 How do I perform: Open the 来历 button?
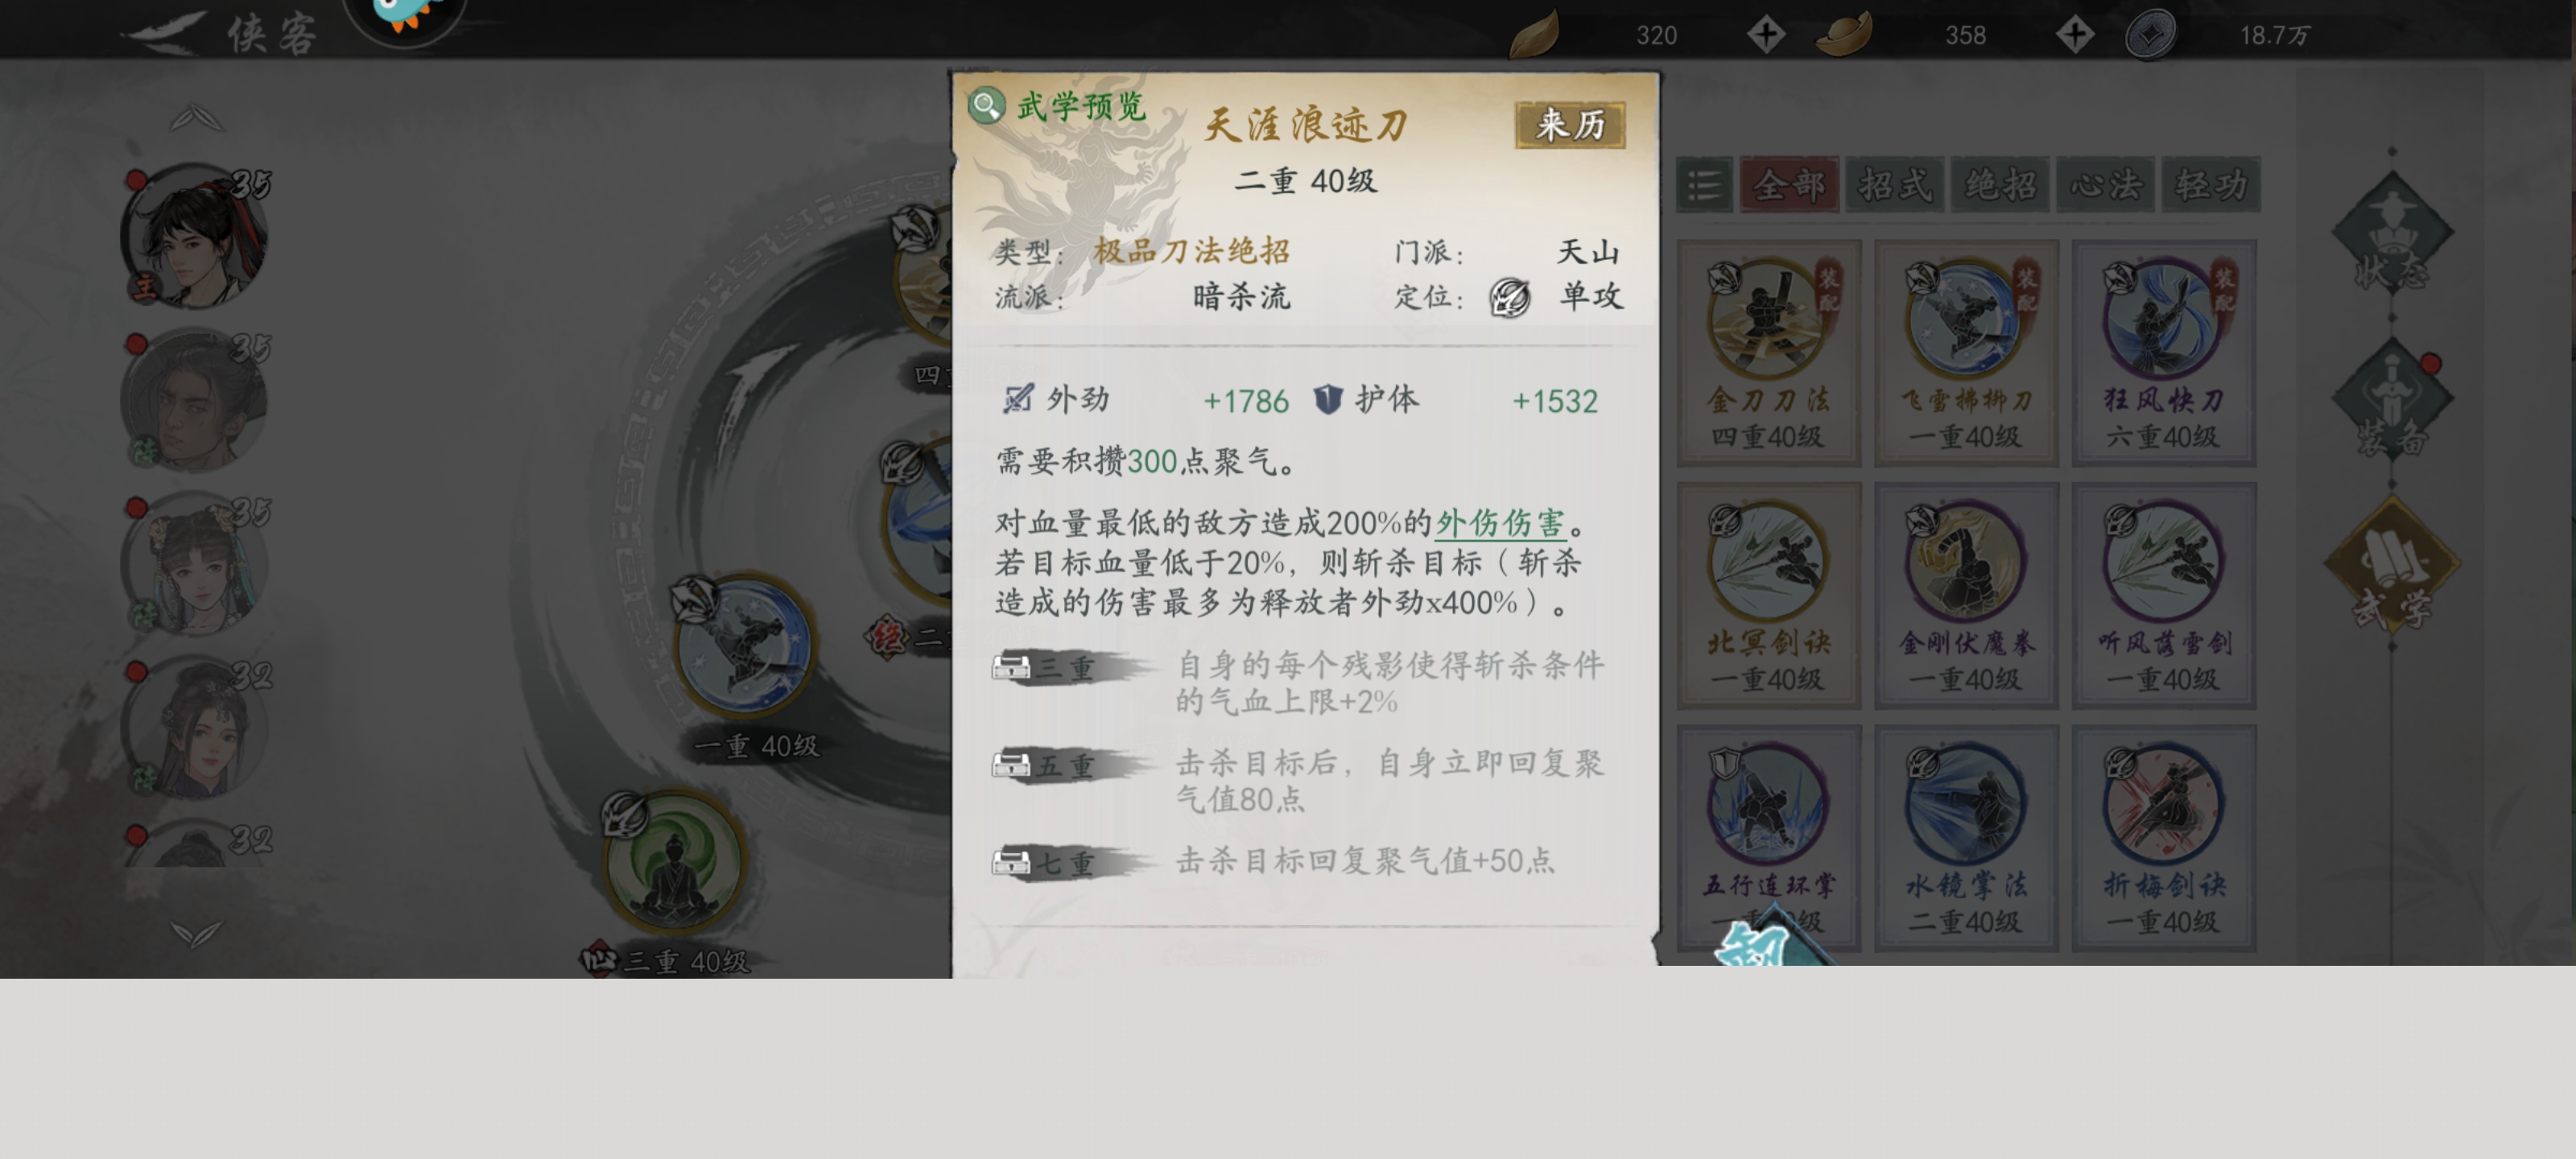[x=1570, y=125]
